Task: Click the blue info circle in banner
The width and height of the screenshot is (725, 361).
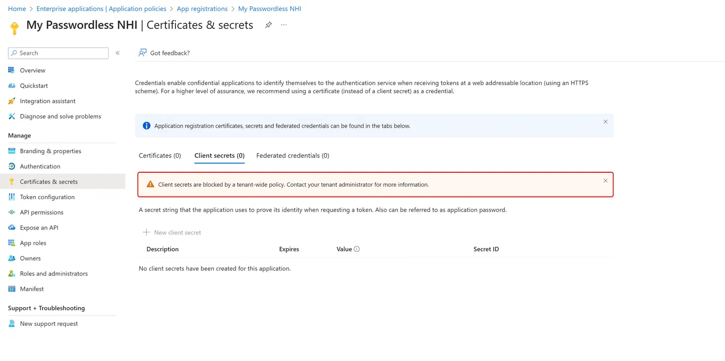Action: coord(147,126)
